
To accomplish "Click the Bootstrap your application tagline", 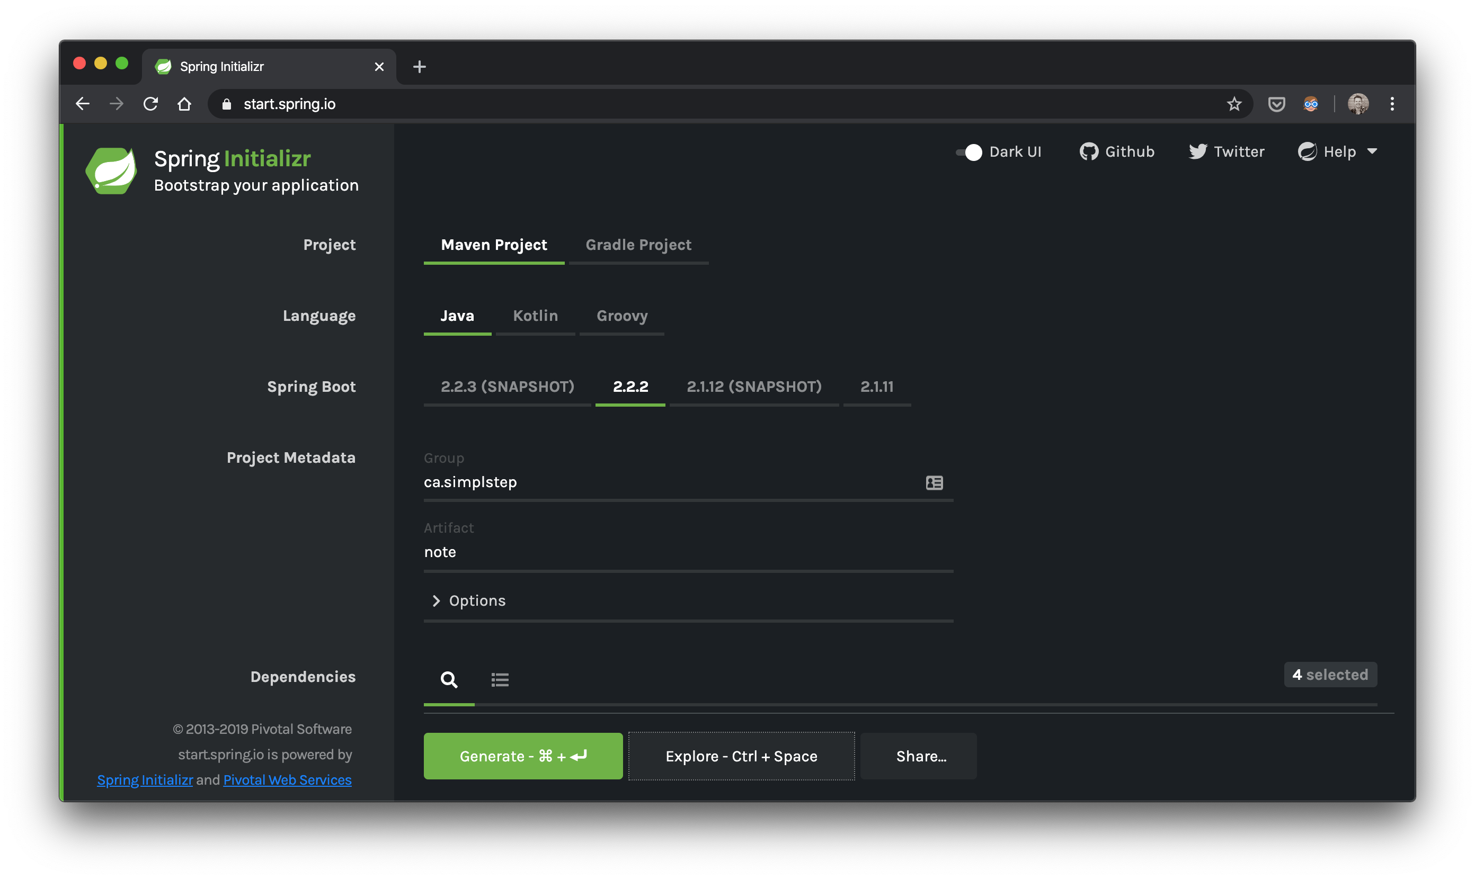I will pyautogui.click(x=256, y=185).
